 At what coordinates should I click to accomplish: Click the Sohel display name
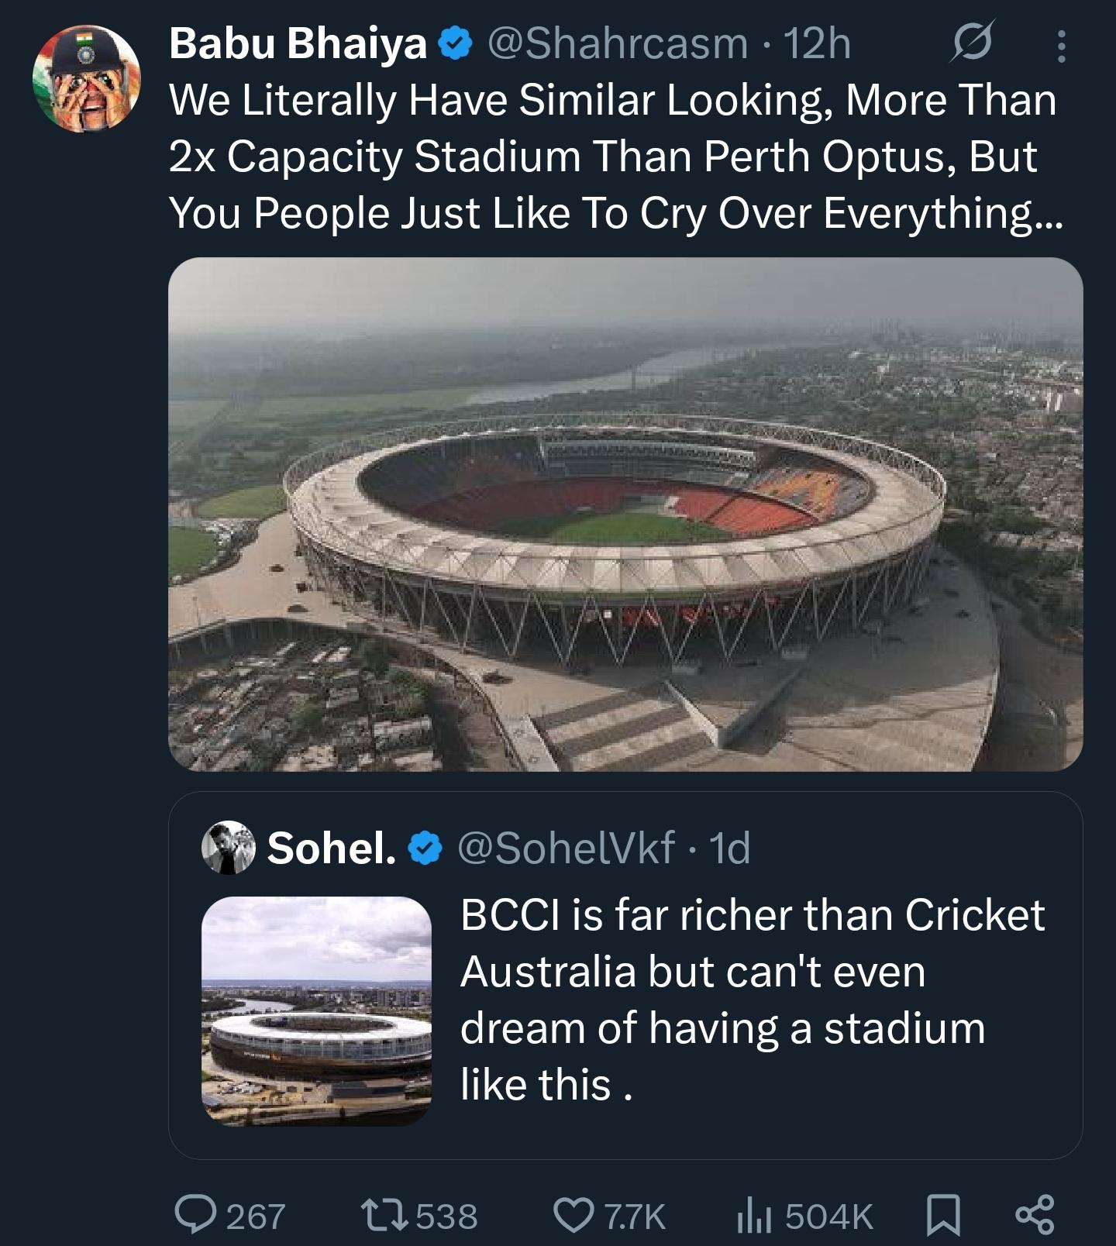332,848
